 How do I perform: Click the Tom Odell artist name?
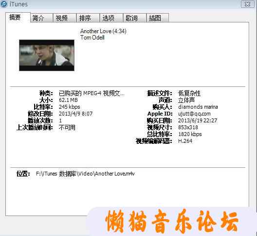click(92, 38)
